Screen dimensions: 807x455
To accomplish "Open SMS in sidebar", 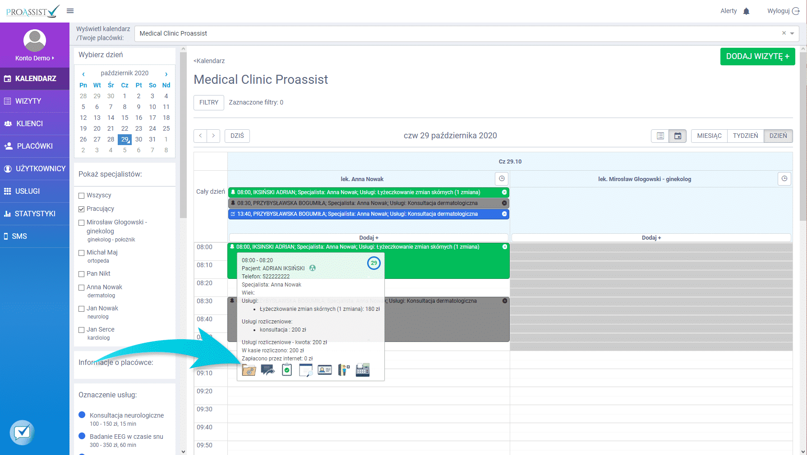I will [35, 236].
